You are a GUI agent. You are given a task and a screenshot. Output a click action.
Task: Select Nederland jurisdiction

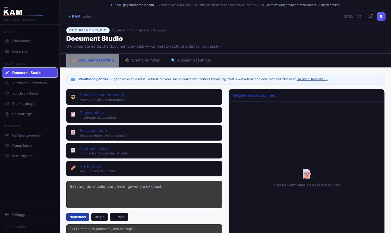[78, 217]
